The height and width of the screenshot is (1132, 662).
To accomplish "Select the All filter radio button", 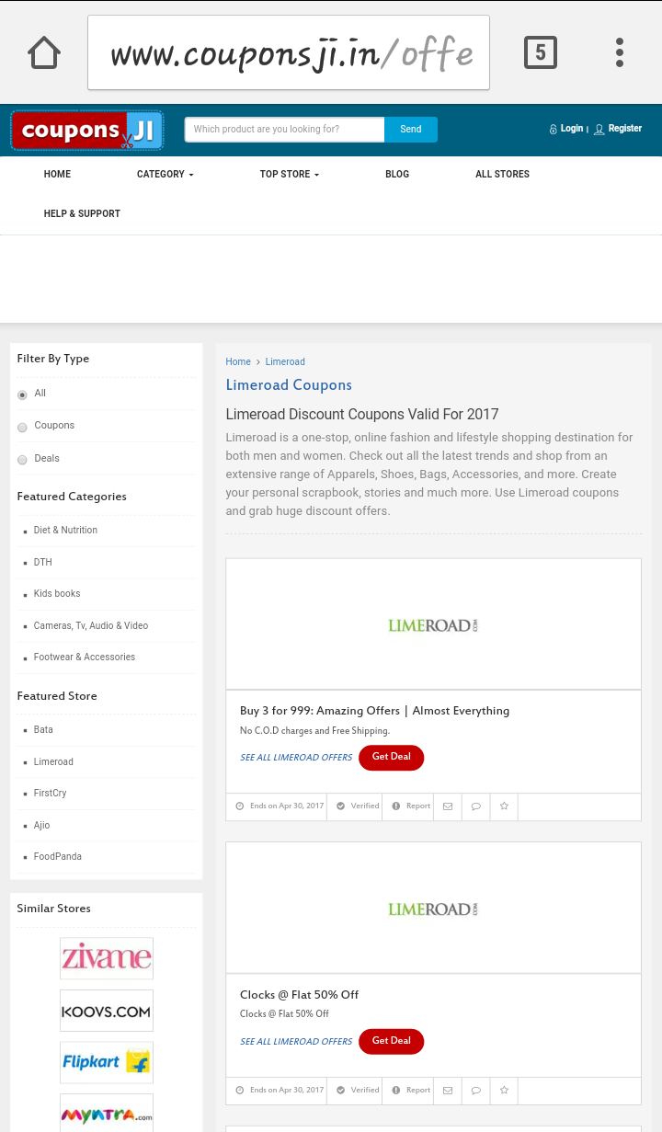I will click(22, 394).
